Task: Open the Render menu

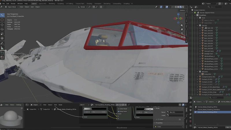Action: click(x=13, y=3)
